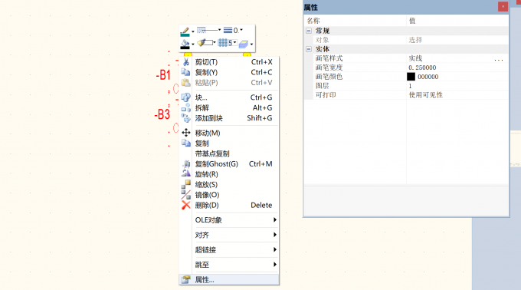
Task: Click the 画笔宽度 property name
Action: click(x=329, y=68)
